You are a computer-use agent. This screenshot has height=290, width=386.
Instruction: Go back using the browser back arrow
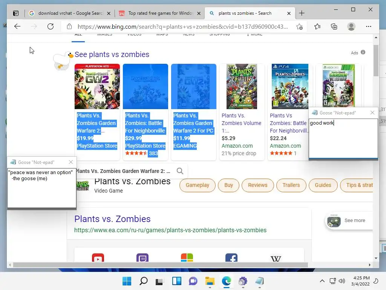[17, 26]
